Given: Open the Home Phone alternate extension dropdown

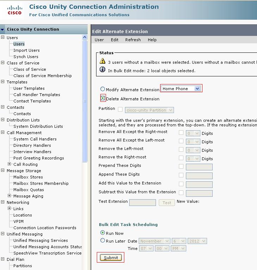Looking at the screenshot, I should (181, 89).
